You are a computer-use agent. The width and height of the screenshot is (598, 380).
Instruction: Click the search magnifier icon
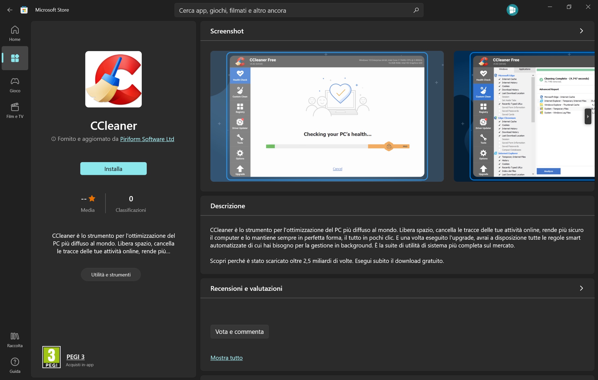click(x=416, y=10)
